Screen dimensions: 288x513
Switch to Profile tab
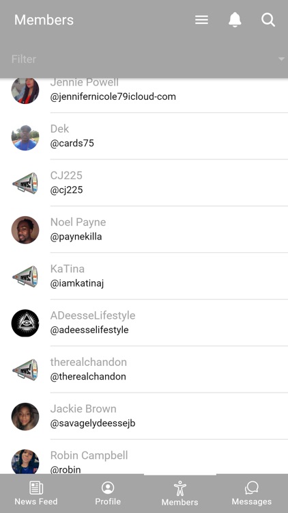click(x=108, y=493)
